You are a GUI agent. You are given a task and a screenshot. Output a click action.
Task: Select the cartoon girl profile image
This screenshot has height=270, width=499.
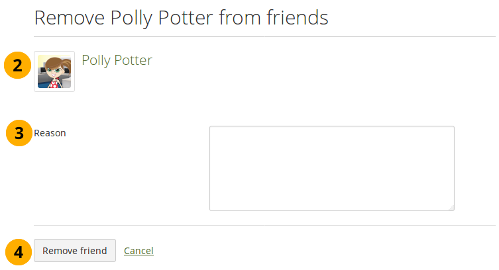54,71
